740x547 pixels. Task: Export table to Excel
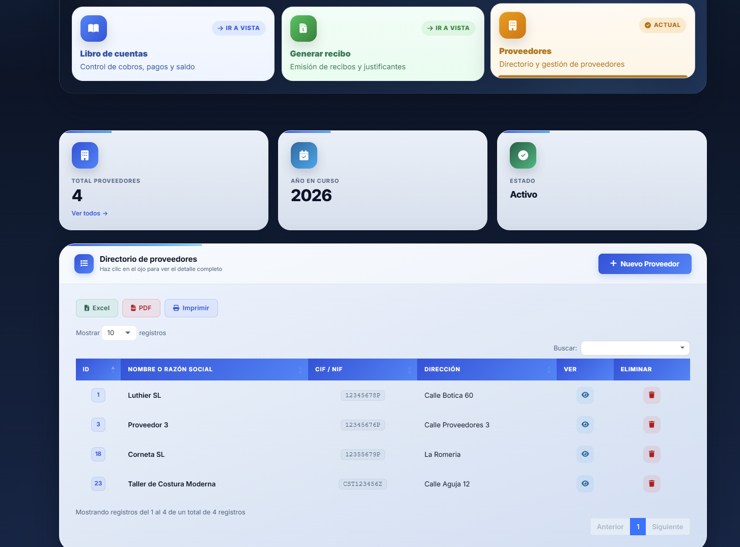(97, 308)
